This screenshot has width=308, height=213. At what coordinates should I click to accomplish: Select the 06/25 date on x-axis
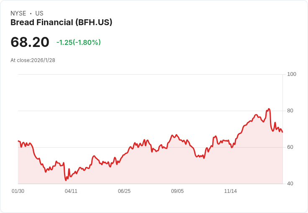(x=124, y=191)
